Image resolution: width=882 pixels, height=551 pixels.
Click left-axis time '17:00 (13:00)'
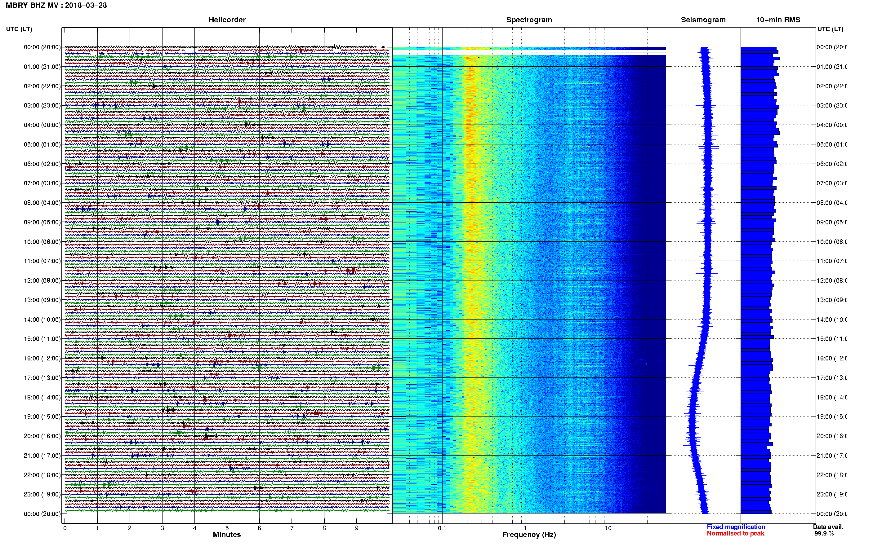click(42, 377)
